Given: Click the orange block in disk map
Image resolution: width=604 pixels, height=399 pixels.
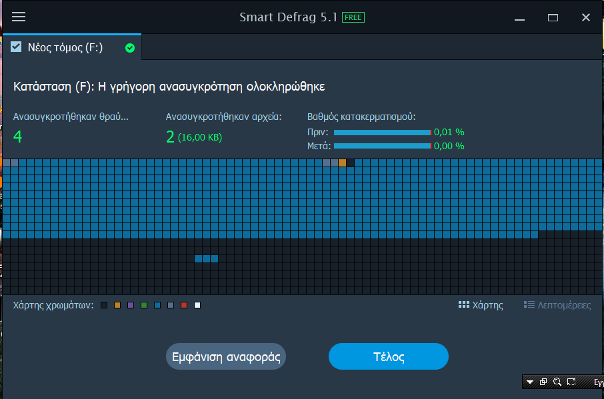Looking at the screenshot, I should pos(342,163).
